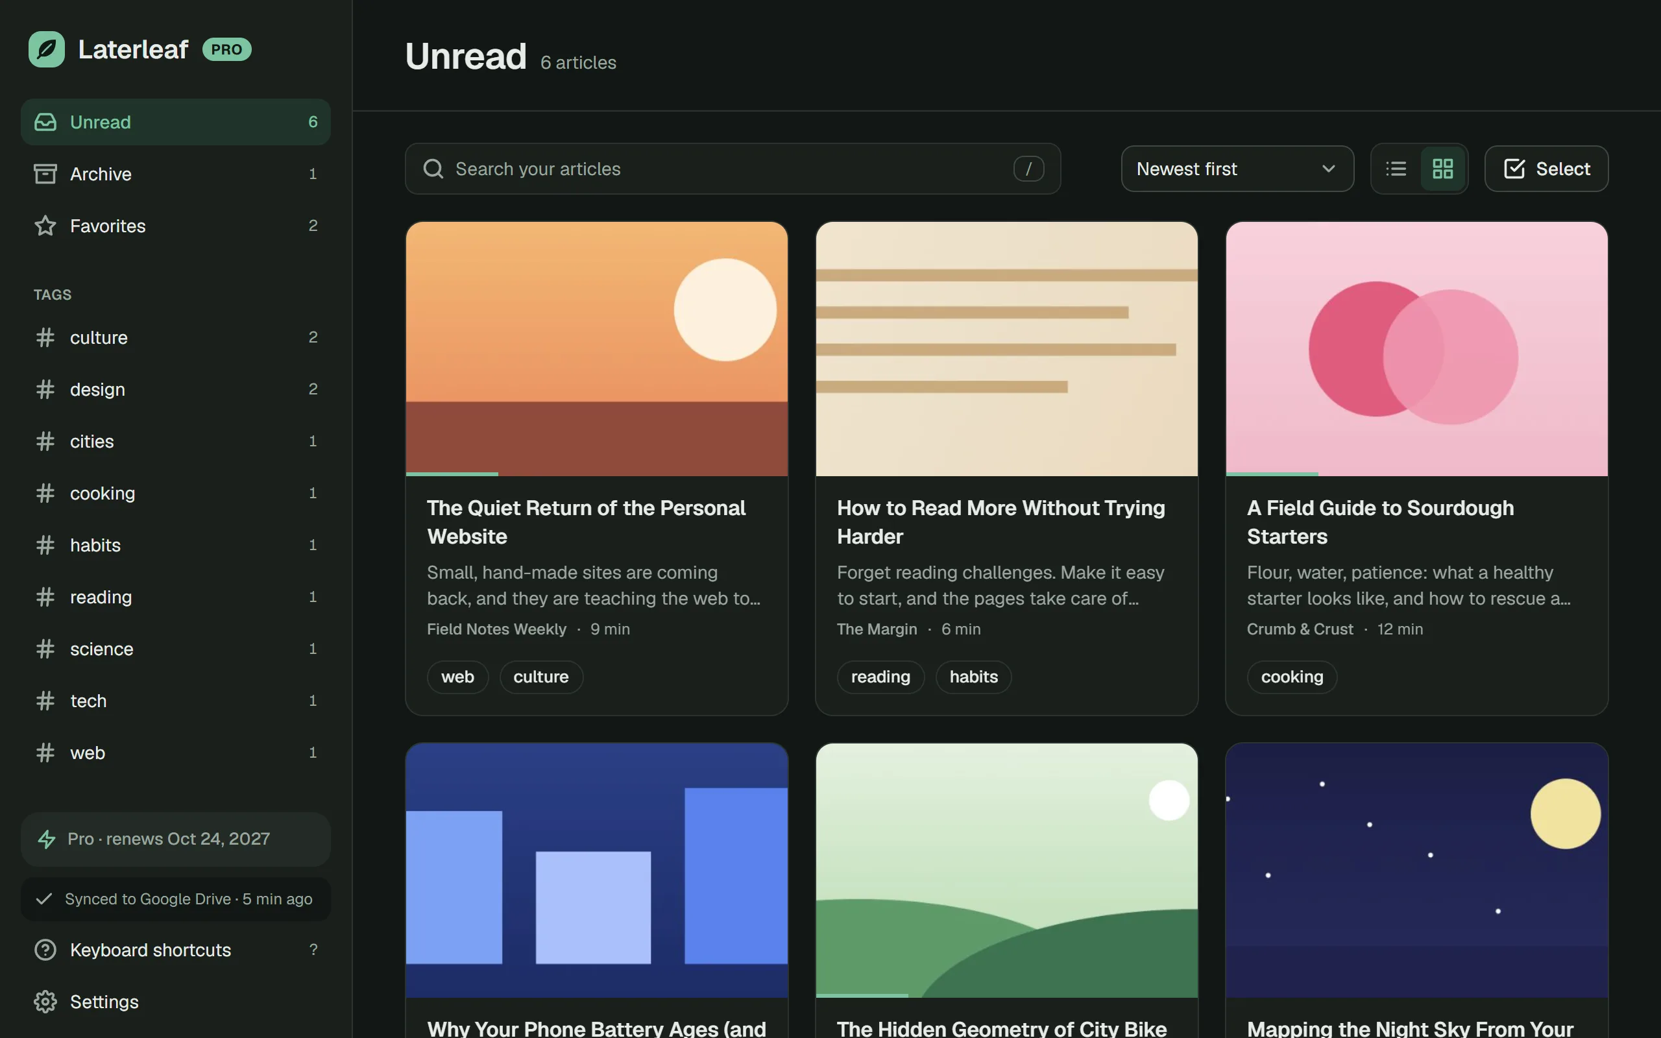This screenshot has width=1661, height=1038.
Task: Focus the Search your articles field
Action: point(733,169)
